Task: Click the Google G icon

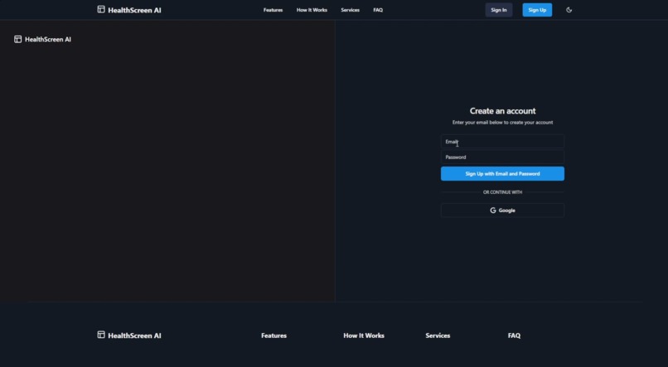Action: [493, 210]
